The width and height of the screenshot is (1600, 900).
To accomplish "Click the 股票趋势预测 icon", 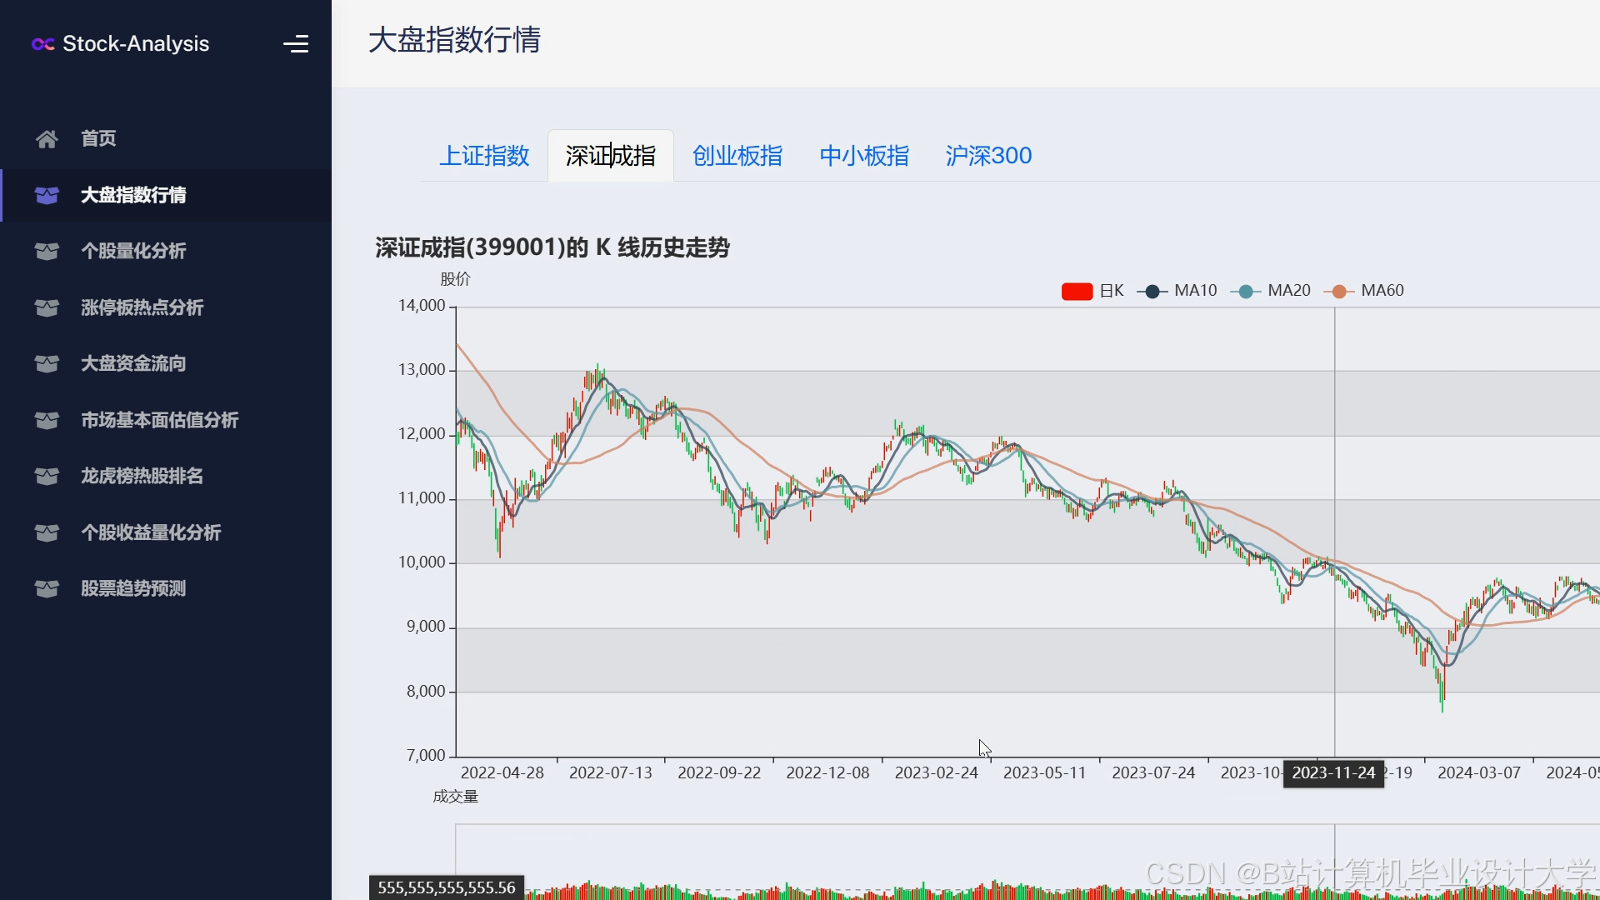I will pos(46,588).
